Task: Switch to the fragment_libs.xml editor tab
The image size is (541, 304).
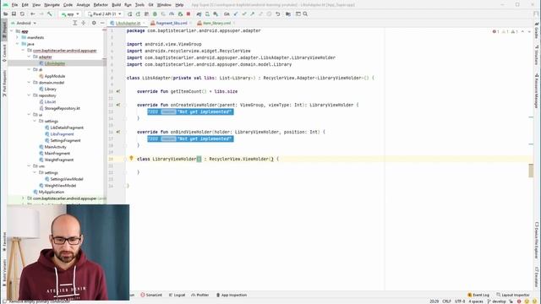Action: [x=171, y=23]
